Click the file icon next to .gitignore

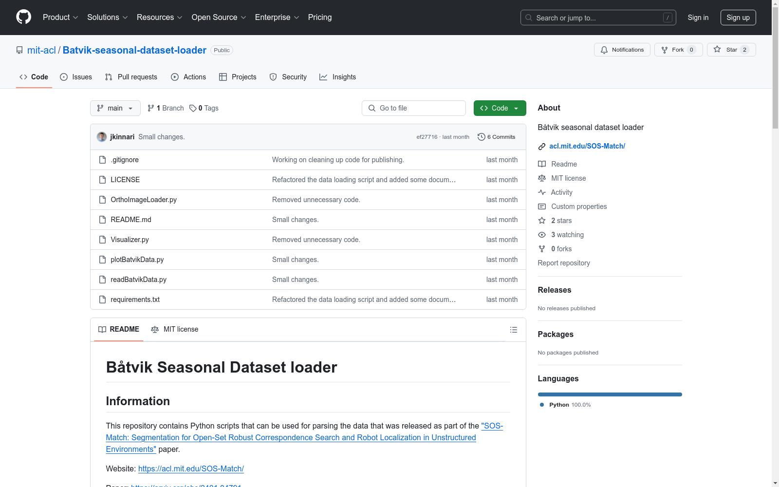[102, 160]
